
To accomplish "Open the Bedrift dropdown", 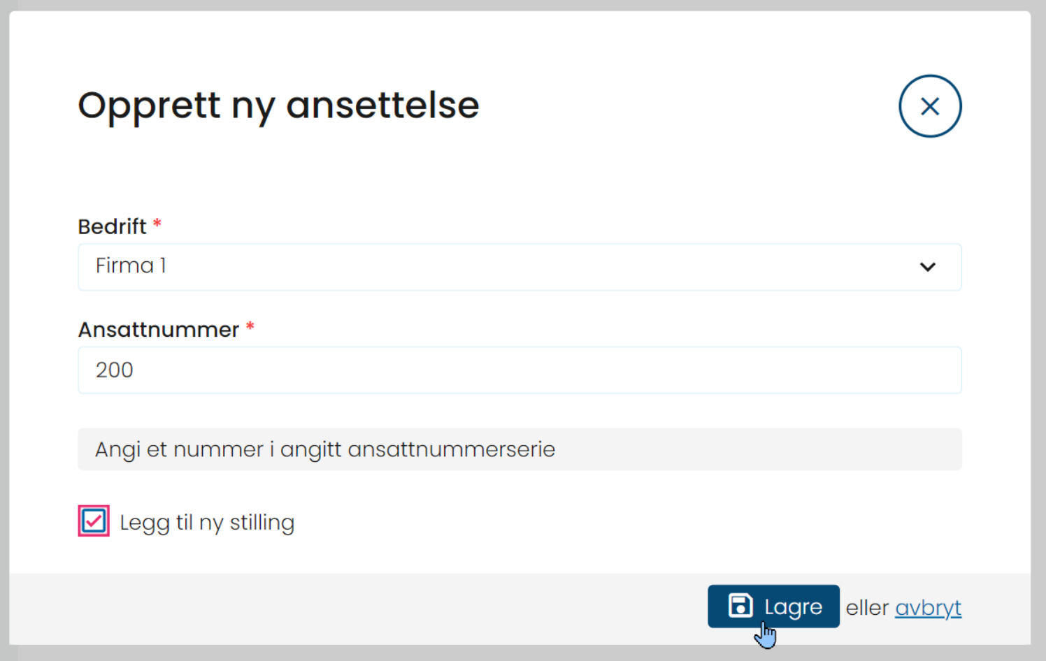I will (x=520, y=267).
